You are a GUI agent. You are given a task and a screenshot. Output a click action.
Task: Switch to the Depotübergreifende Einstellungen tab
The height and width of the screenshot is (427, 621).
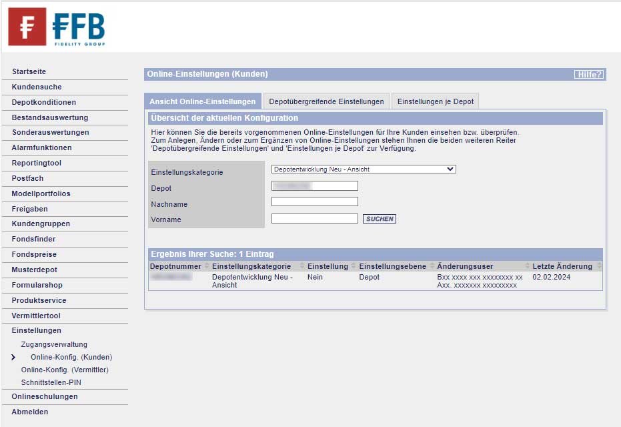(x=326, y=100)
